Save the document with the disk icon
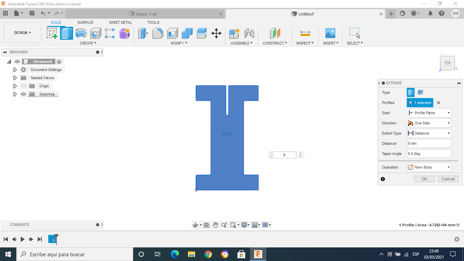The width and height of the screenshot is (464, 261). (32, 13)
